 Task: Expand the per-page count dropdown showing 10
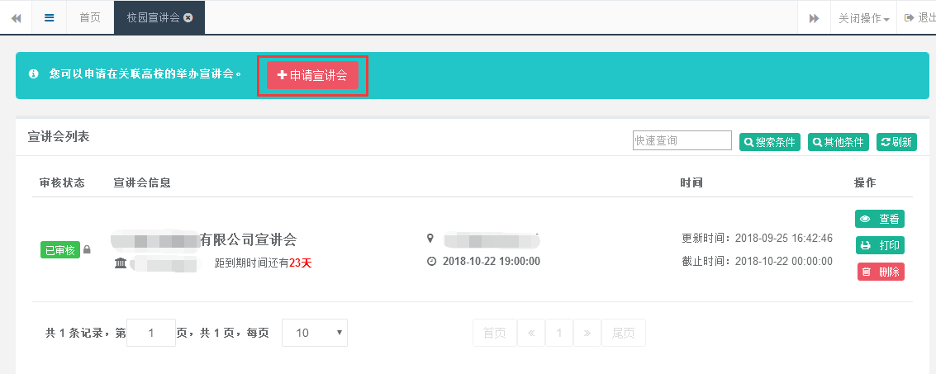click(315, 333)
